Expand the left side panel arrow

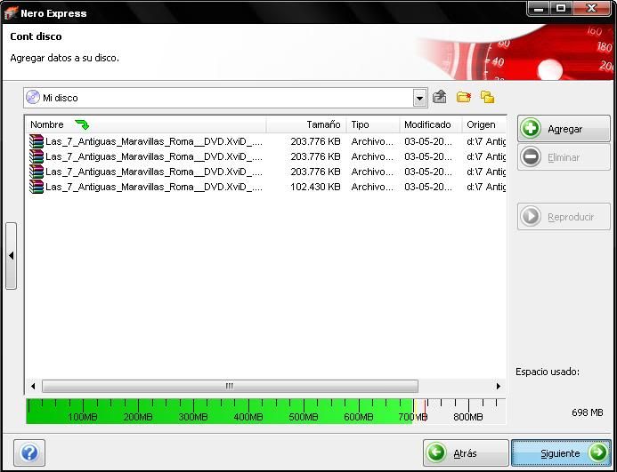(x=11, y=256)
